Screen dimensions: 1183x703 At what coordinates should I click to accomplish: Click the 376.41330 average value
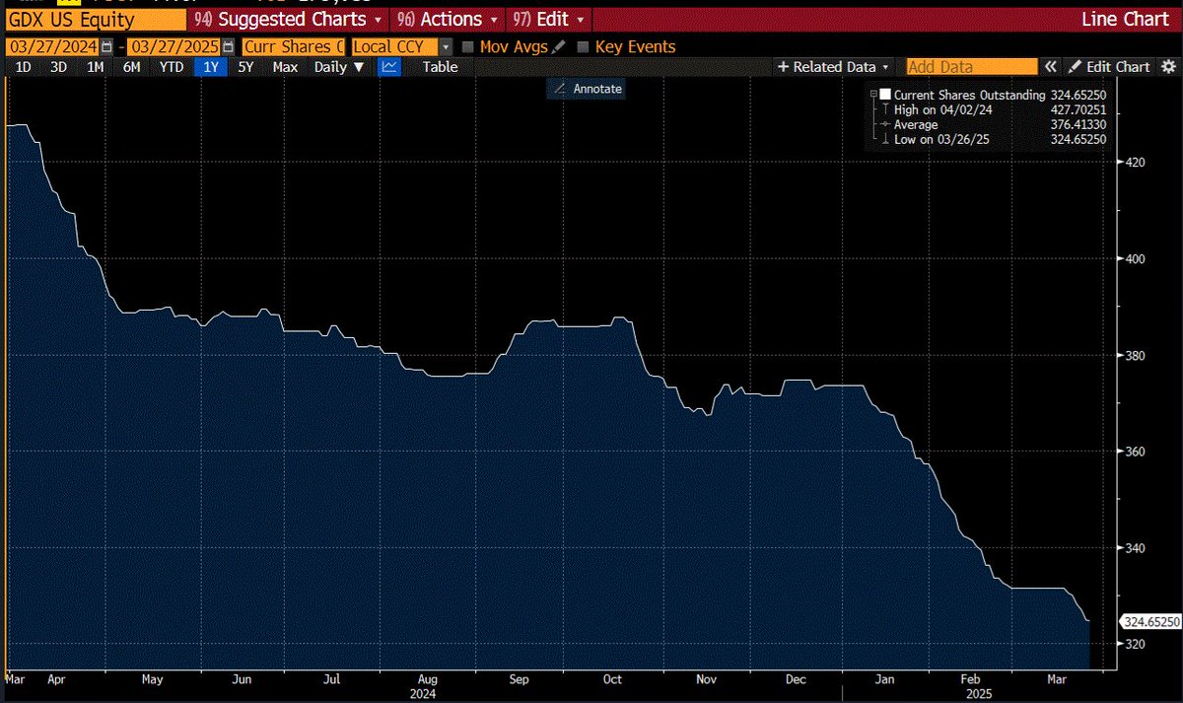click(x=1079, y=124)
